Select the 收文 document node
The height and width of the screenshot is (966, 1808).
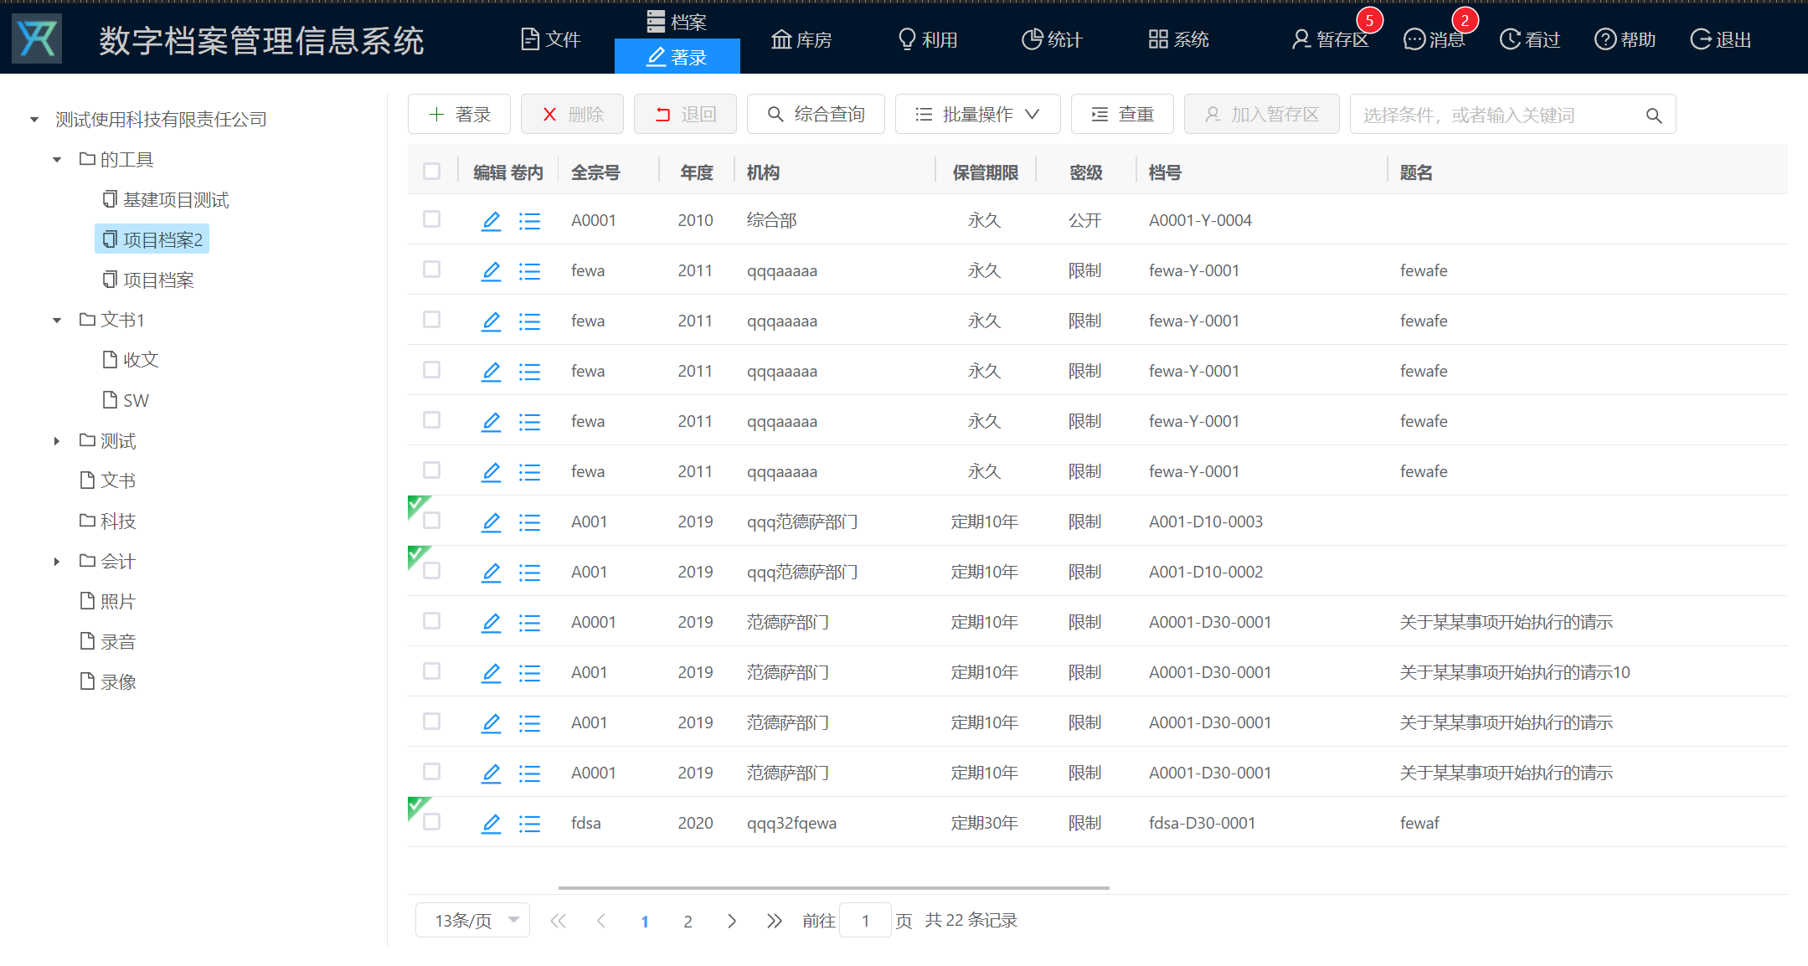click(131, 360)
